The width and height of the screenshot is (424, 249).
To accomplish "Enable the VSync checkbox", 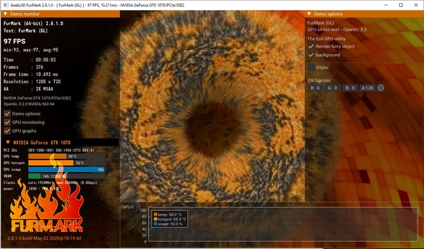I will (x=311, y=67).
